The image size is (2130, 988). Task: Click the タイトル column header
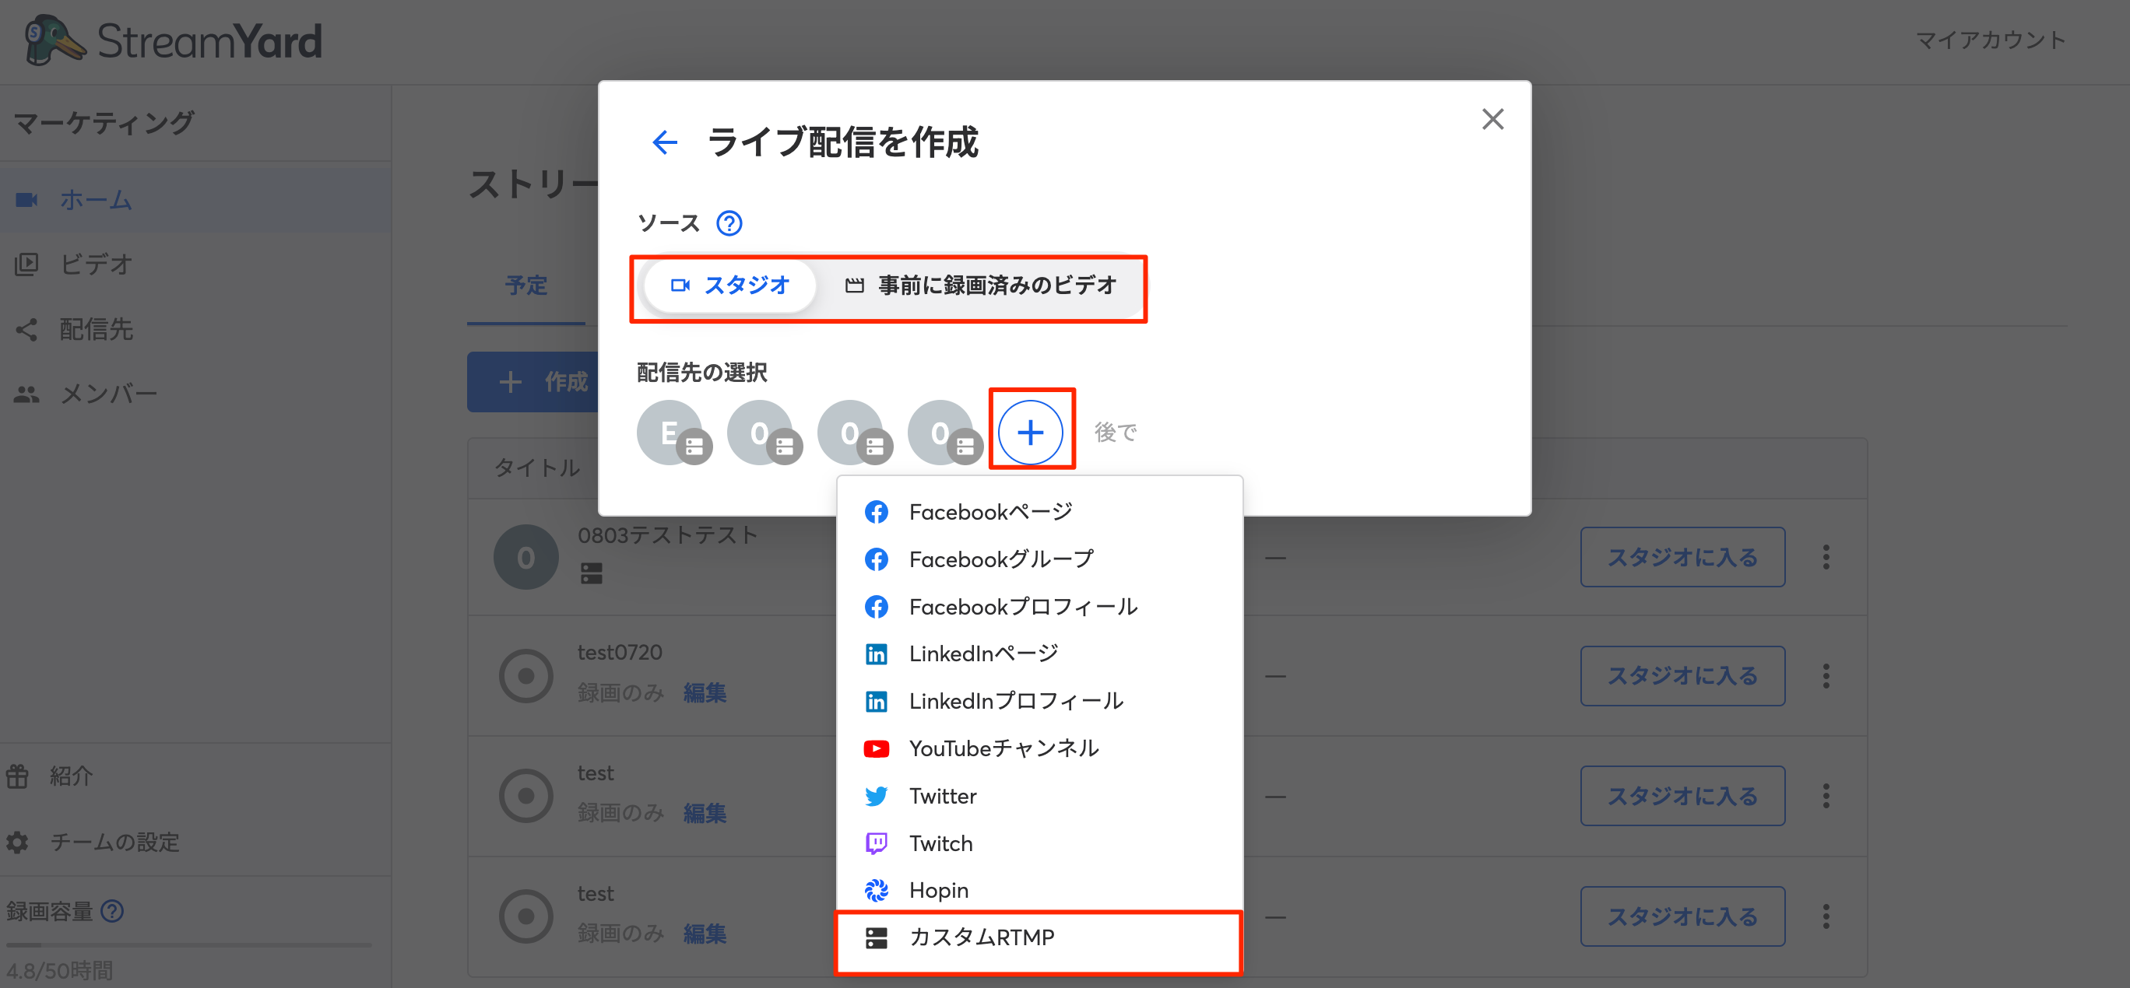pyautogui.click(x=537, y=468)
